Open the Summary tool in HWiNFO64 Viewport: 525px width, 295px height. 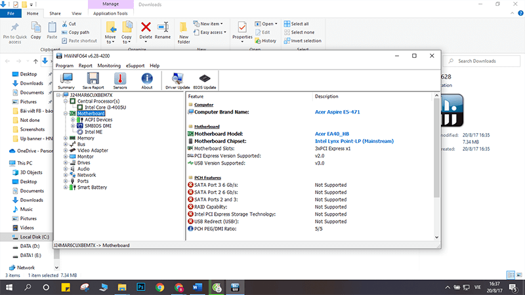coord(66,81)
